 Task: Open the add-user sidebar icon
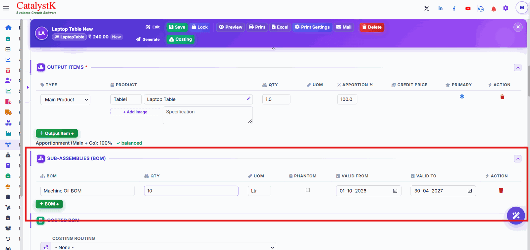tap(8, 81)
